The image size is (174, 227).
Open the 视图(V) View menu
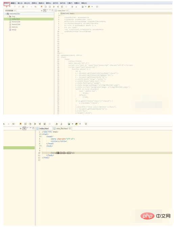tap(77, 3)
